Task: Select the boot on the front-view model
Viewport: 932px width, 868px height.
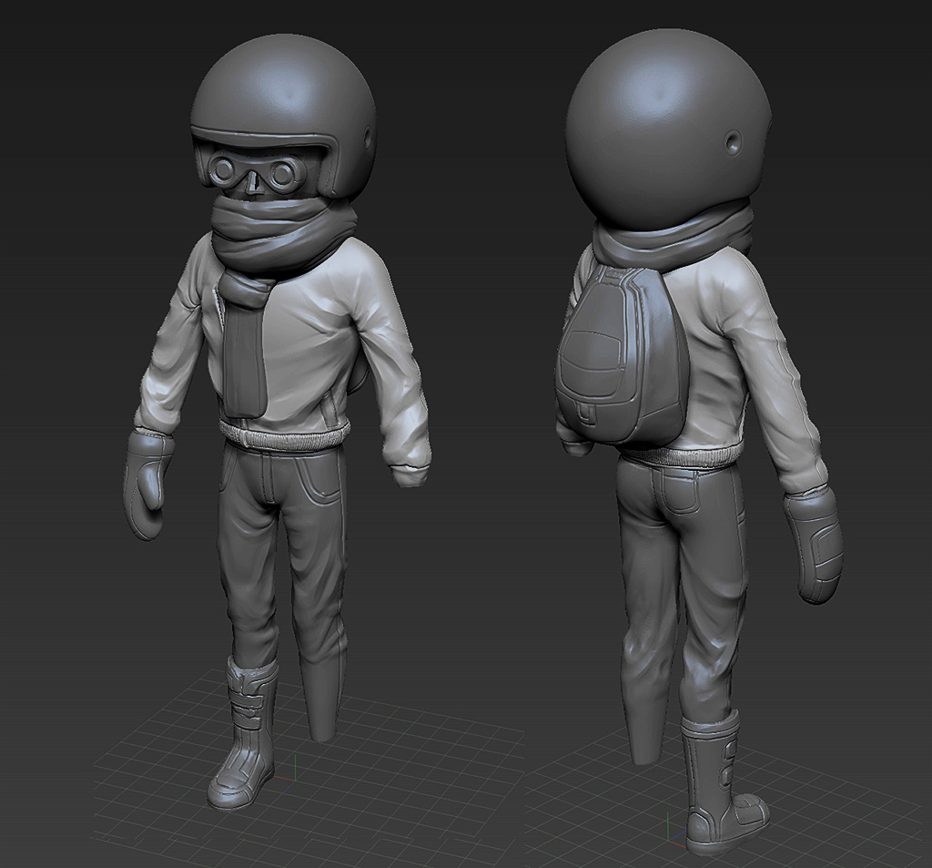Action: click(246, 738)
